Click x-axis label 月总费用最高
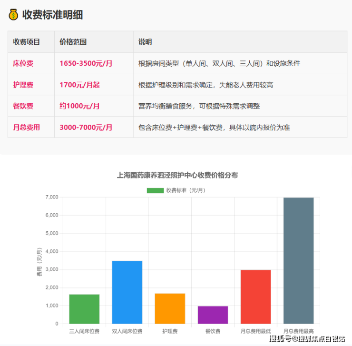The width and height of the screenshot is (352, 346). 299,331
